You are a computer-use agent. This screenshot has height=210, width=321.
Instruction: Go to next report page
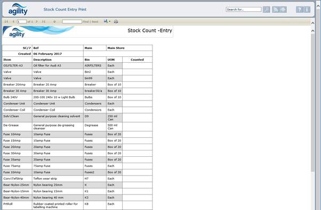coord(37,21)
